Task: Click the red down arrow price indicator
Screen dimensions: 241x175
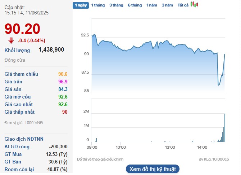Action: tap(11, 40)
